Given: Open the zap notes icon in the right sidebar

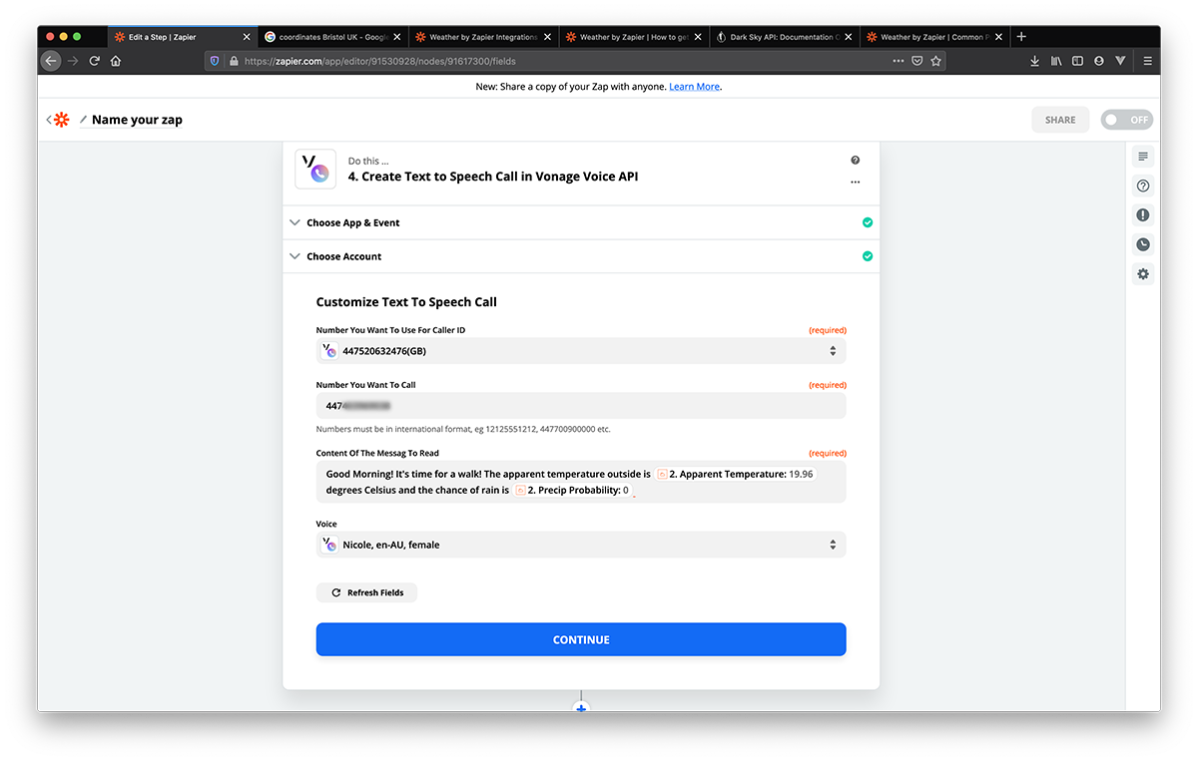Looking at the screenshot, I should pos(1143,157).
